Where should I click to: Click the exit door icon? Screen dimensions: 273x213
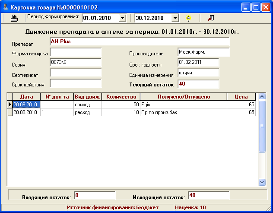pyautogui.click(x=210, y=18)
